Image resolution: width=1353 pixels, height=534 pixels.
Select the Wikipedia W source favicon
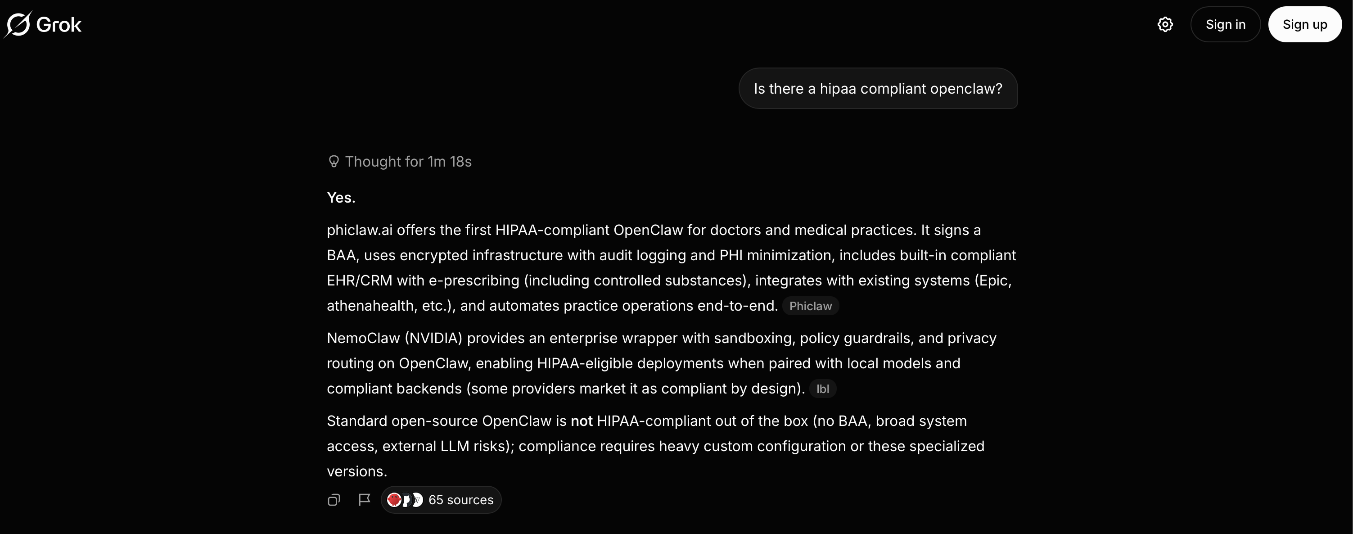click(x=417, y=500)
